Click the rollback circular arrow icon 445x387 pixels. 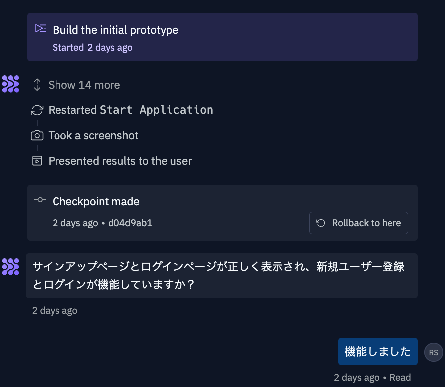click(321, 223)
